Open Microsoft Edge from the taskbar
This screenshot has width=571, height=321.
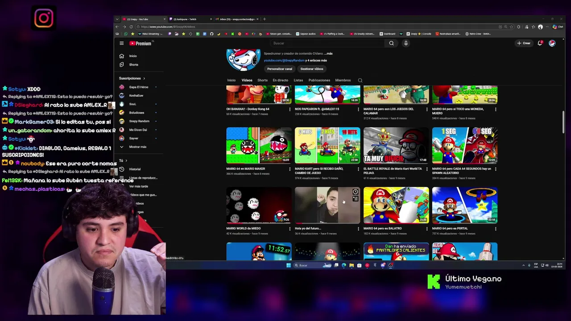pos(343,265)
